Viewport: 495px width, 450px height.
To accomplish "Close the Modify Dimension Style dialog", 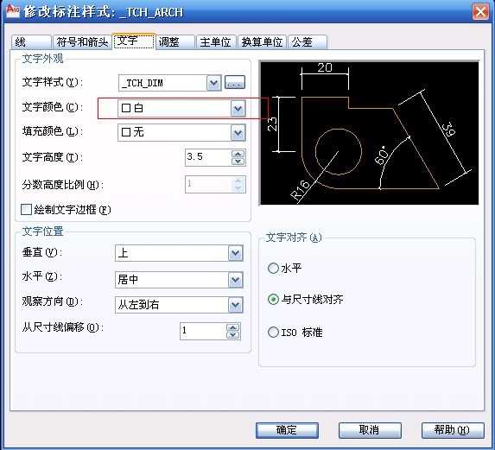I will point(480,12).
